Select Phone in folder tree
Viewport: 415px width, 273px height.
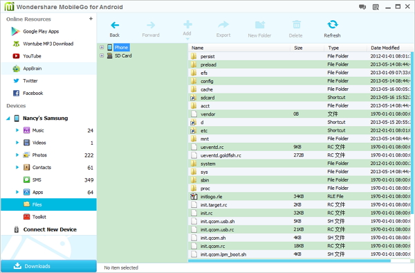pos(122,47)
